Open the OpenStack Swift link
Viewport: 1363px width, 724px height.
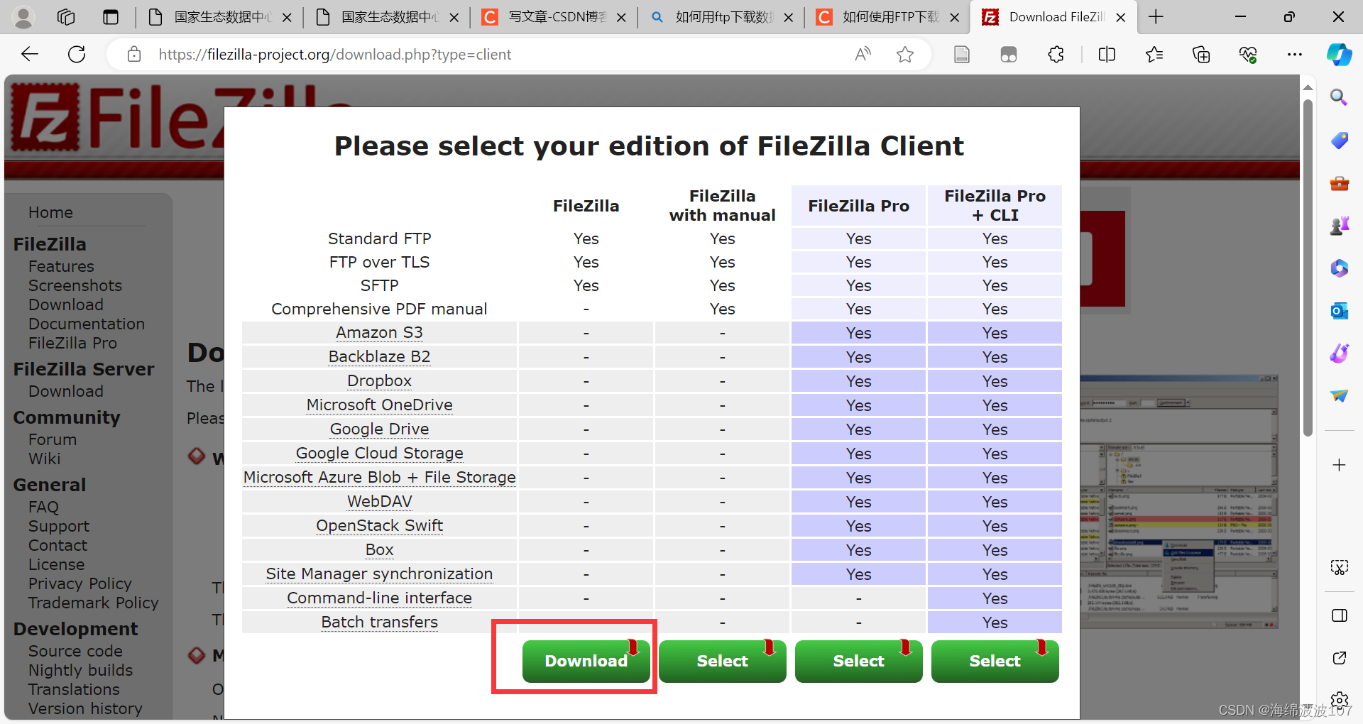[x=379, y=526]
